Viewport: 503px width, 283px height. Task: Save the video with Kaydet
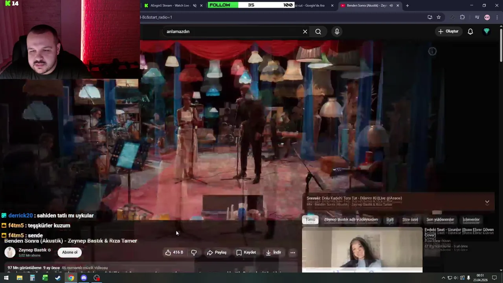246,252
